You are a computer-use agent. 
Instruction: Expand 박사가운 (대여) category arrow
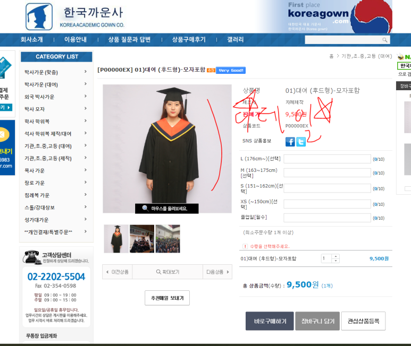(86, 84)
